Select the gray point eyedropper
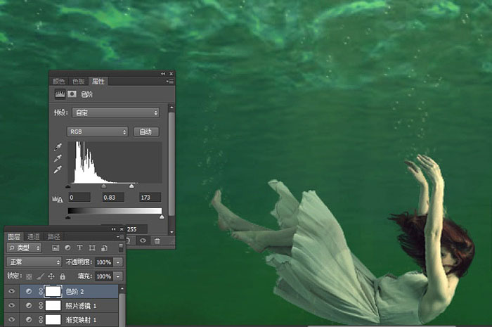Image resolution: width=492 pixels, height=327 pixels. [x=58, y=158]
